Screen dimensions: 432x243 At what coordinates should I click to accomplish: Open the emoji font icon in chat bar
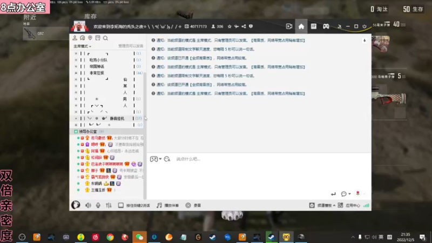pos(167,159)
